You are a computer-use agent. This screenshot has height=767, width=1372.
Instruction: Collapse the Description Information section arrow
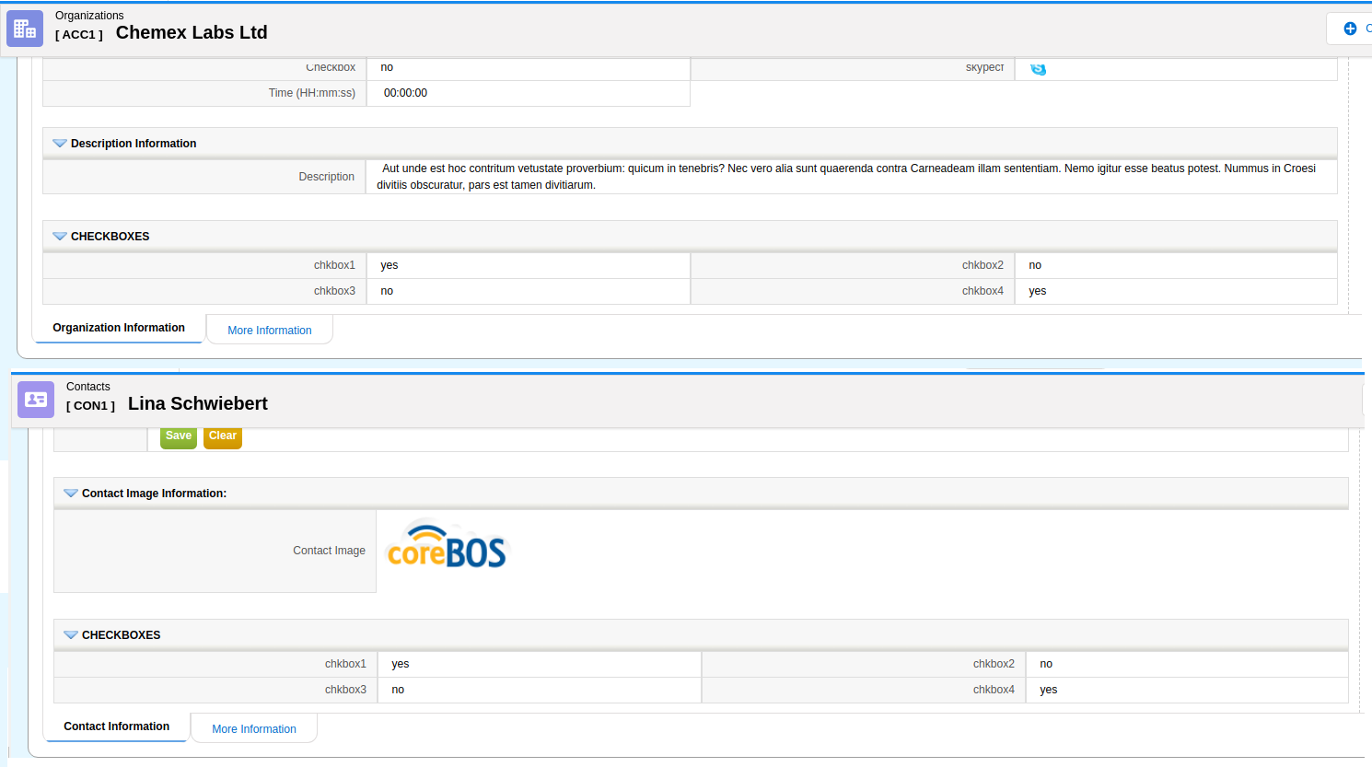pos(60,144)
